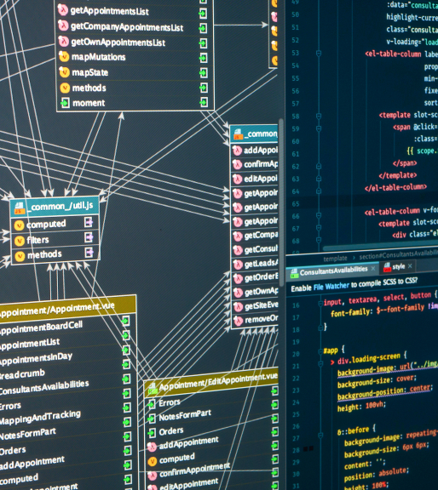Viewport: 438px width, 490px height.
Task: Click the section#ConsultantsAvailabili breadcrumb item
Action: 398,255
